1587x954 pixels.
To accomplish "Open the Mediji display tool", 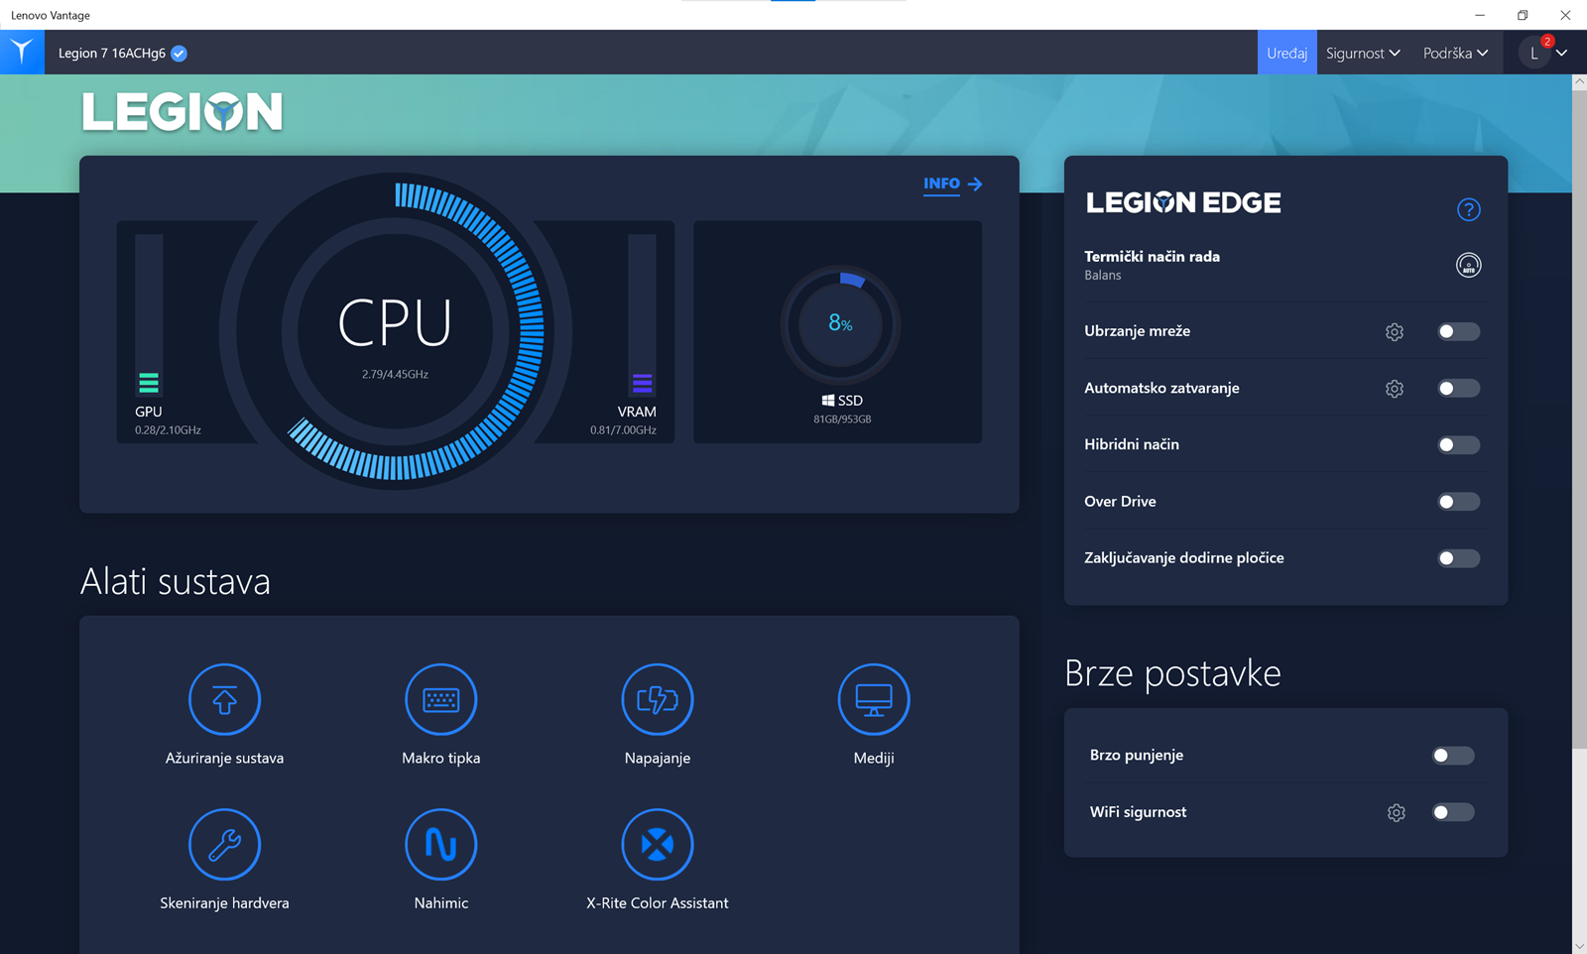I will coord(873,699).
